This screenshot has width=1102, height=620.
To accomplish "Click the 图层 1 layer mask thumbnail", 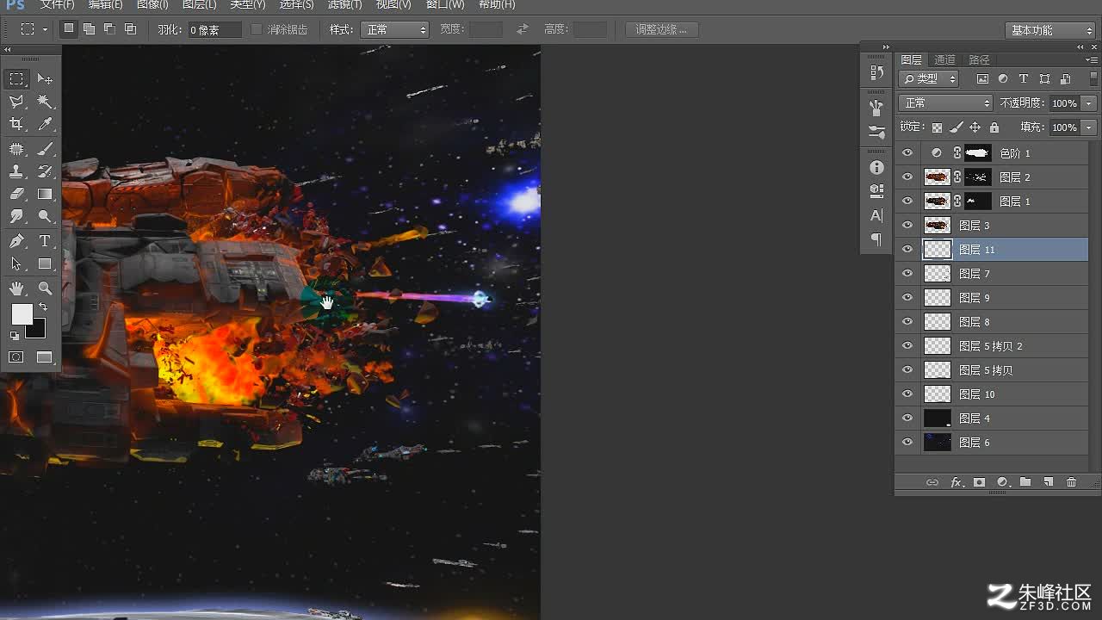I will tap(978, 201).
